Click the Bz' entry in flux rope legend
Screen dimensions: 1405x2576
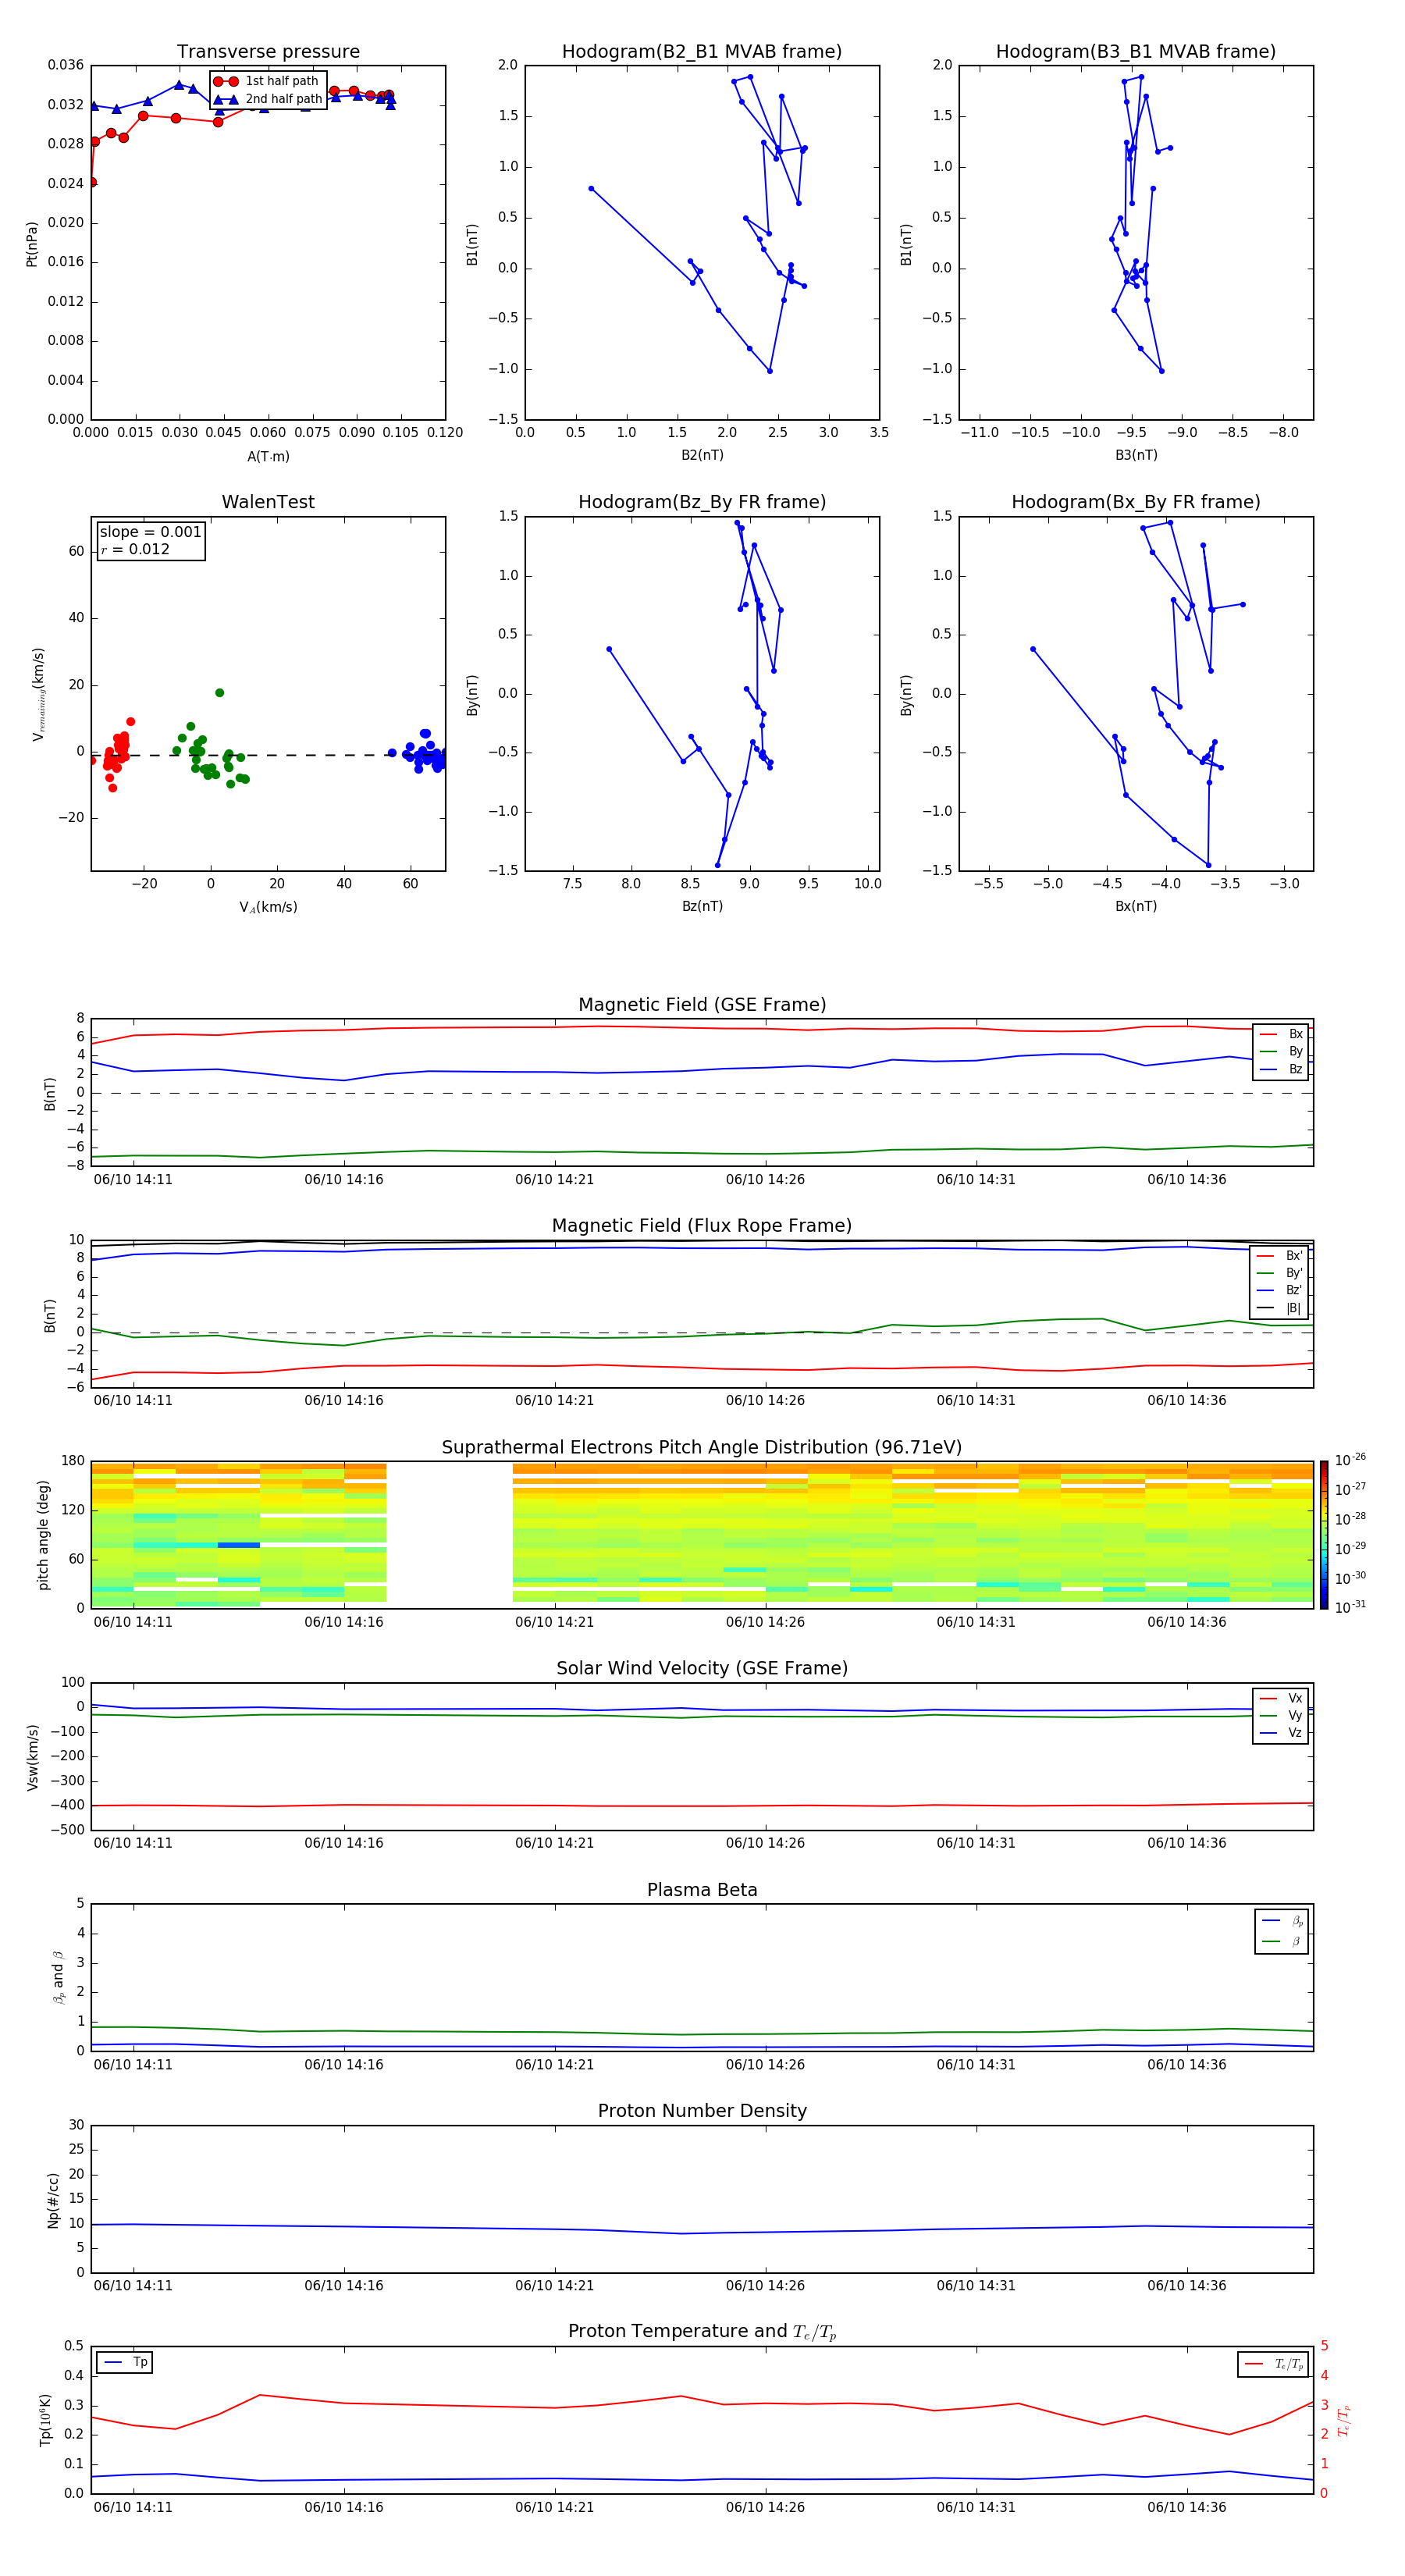pos(1279,1290)
